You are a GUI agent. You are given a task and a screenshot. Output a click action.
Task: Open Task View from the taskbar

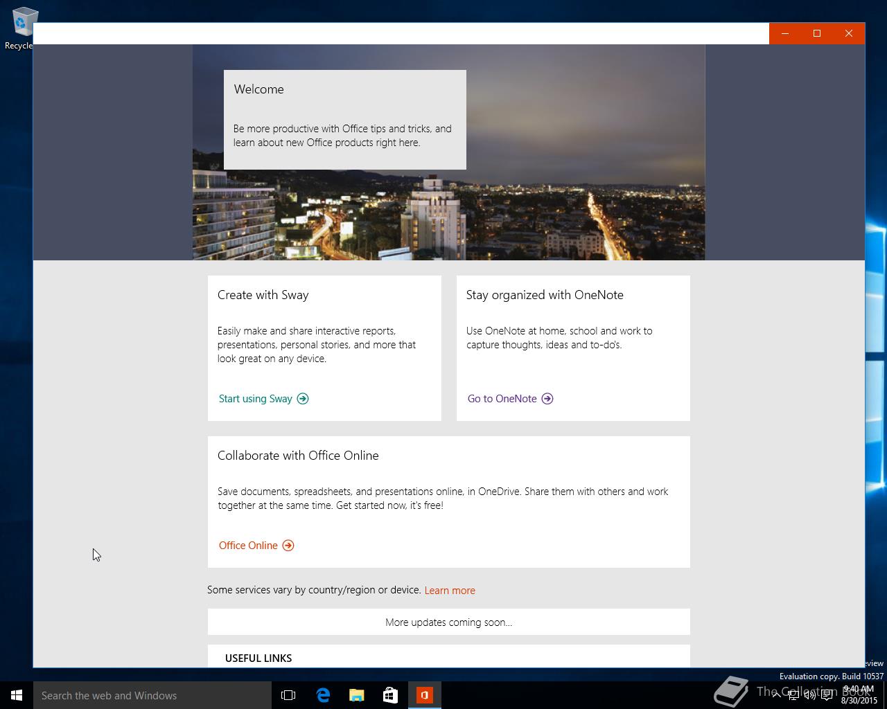288,695
